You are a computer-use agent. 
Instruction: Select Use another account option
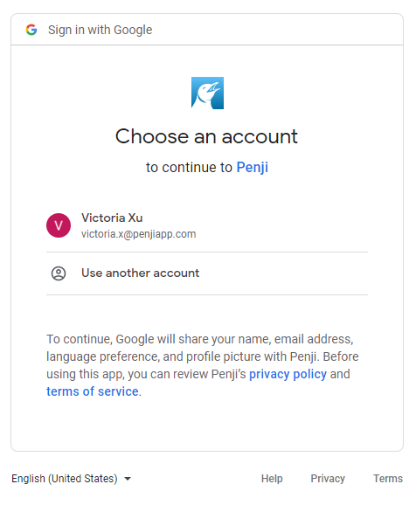pos(207,273)
